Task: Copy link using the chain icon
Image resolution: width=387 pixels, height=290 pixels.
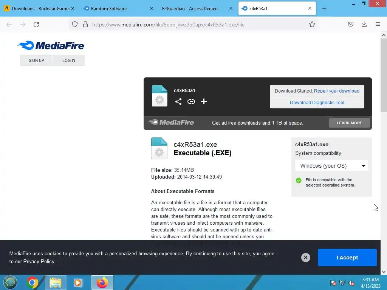Action: point(191,102)
